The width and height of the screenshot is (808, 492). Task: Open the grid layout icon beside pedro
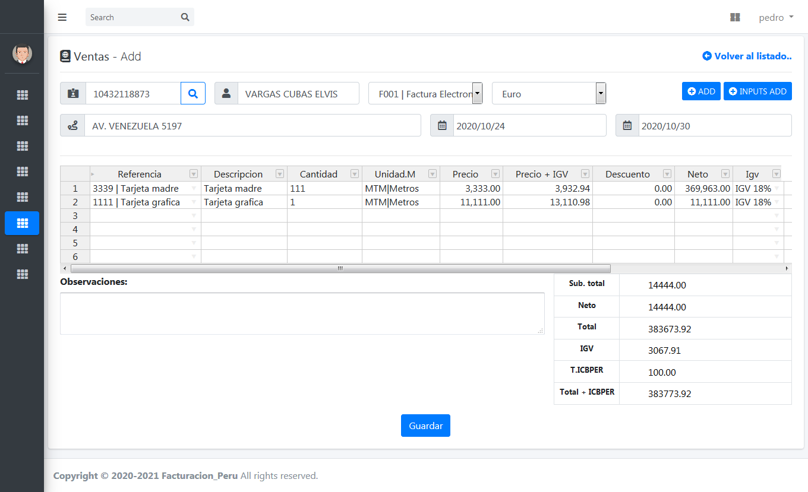pyautogui.click(x=735, y=18)
